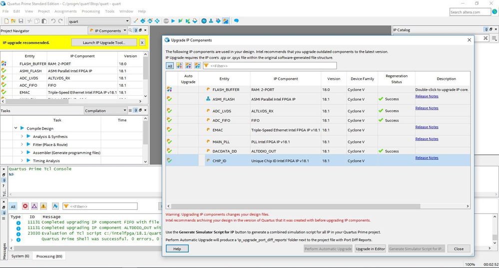The height and width of the screenshot is (268, 499).
Task: Expand the Fitter (Place & Route) task
Action: click(21, 144)
